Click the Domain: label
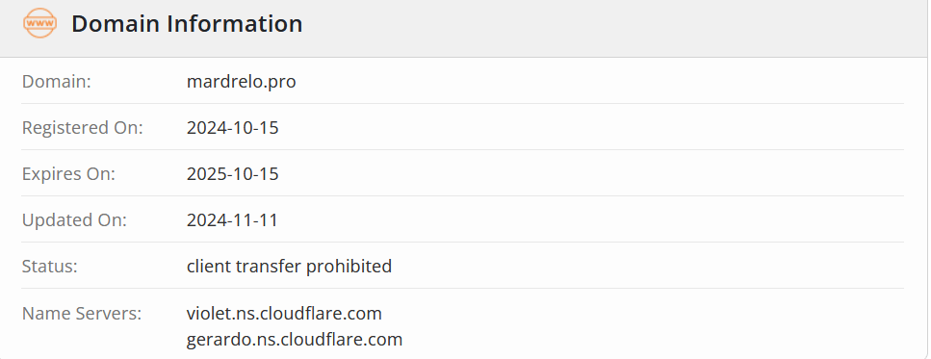Viewport: 931px width, 359px height. pyautogui.click(x=57, y=81)
